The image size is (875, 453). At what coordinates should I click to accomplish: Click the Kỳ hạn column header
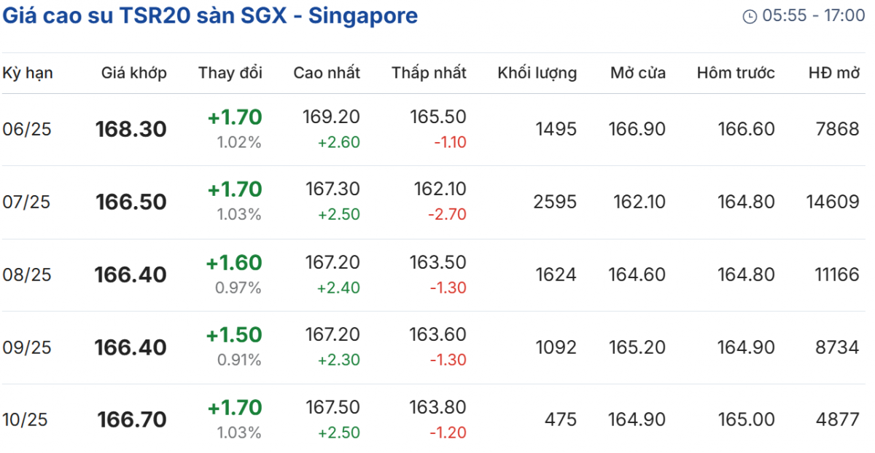[x=28, y=73]
